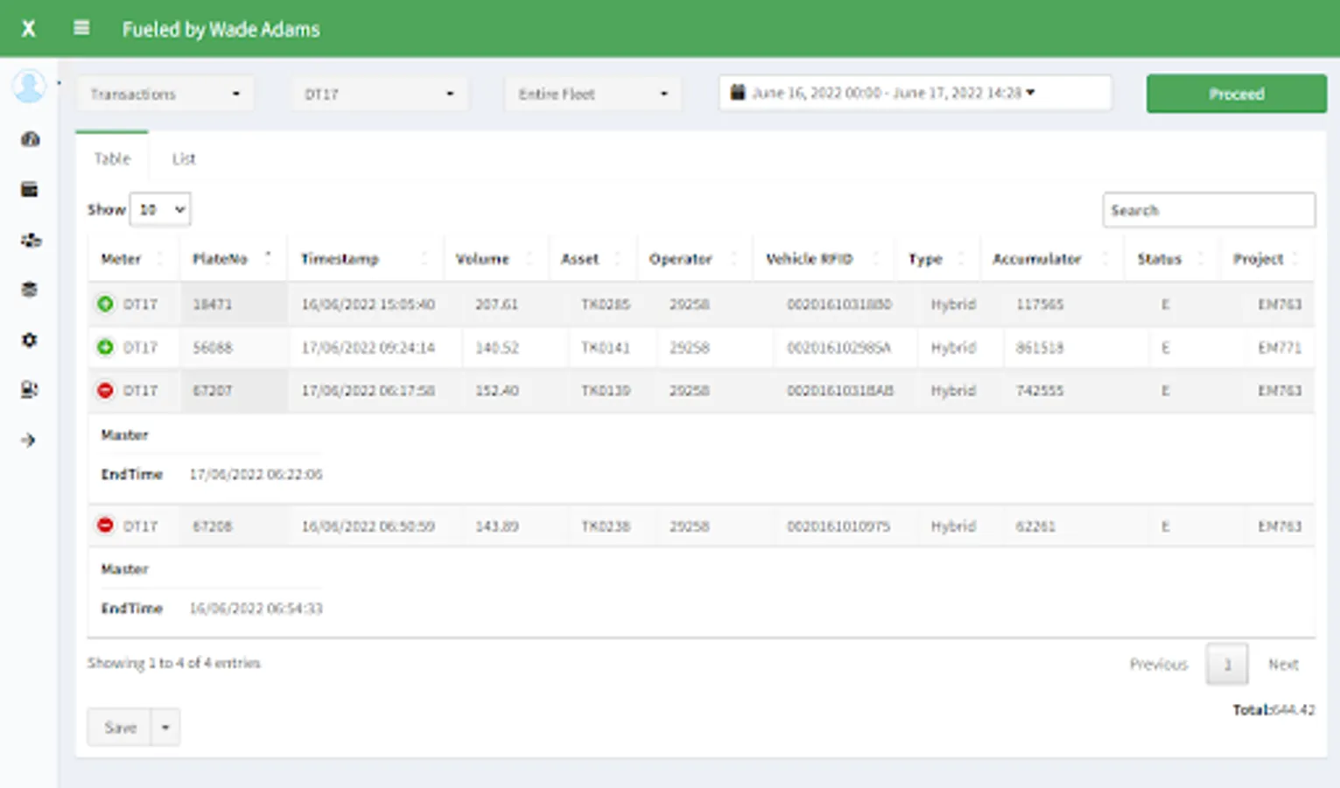
Task: Collapse the expanded row for plate 67208
Action: 105,525
